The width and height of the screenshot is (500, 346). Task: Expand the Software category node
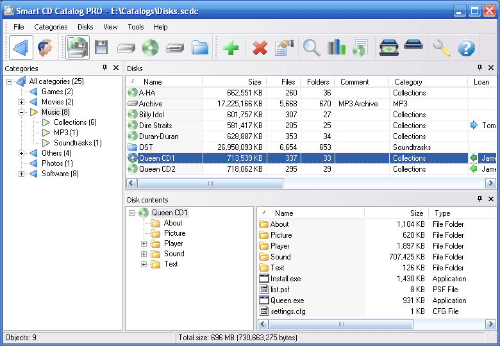coord(21,174)
